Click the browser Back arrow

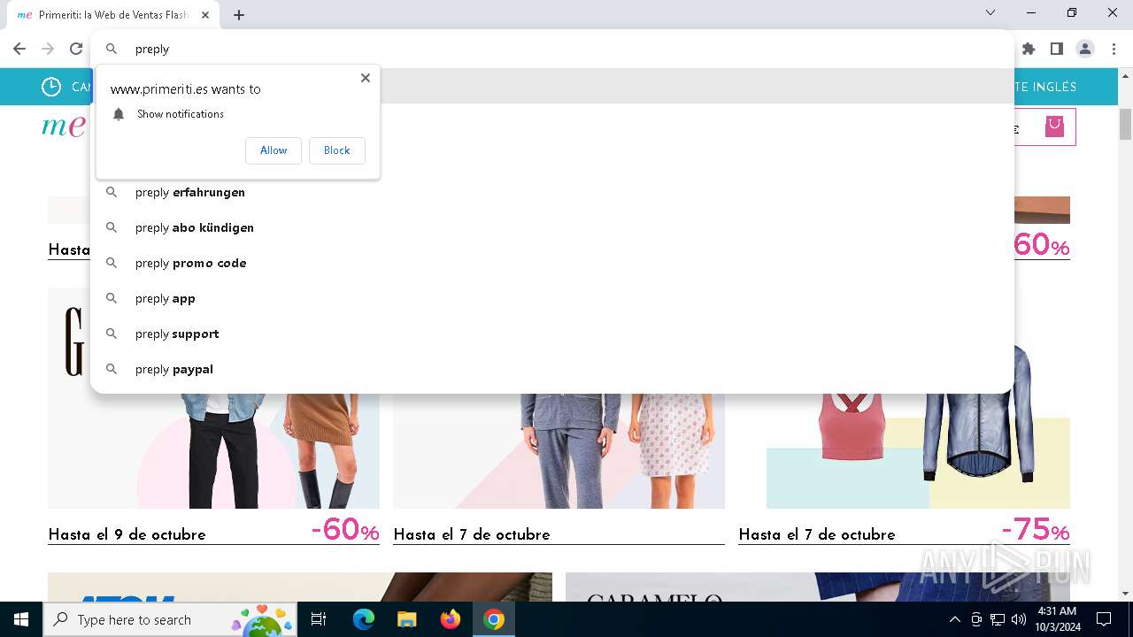pos(19,49)
